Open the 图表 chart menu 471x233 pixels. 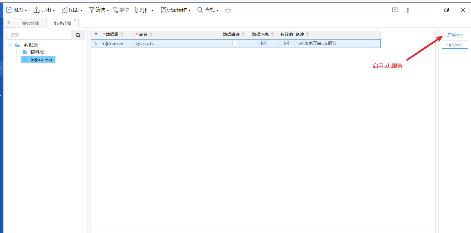tap(72, 10)
